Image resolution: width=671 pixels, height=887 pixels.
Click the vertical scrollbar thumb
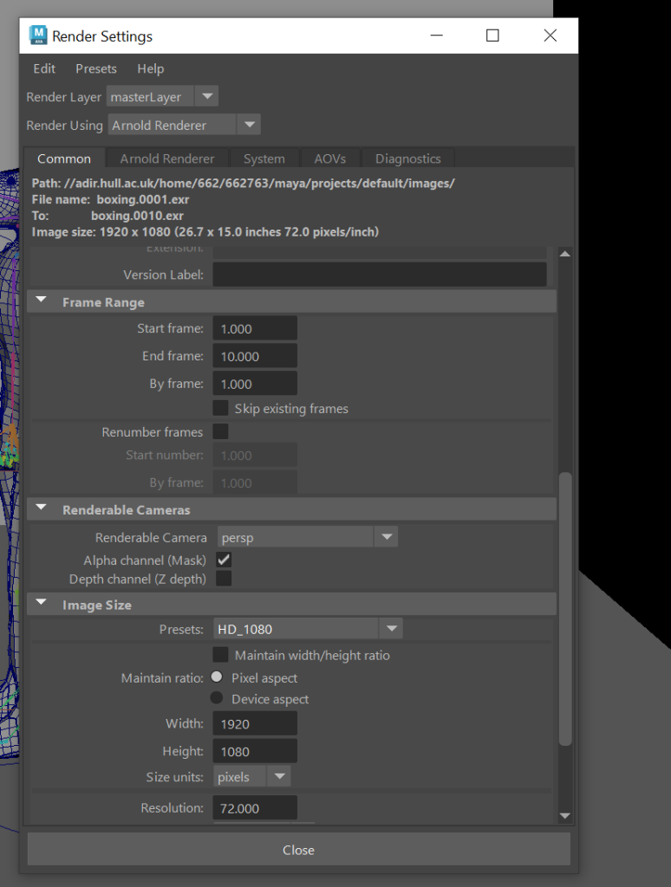(x=565, y=609)
